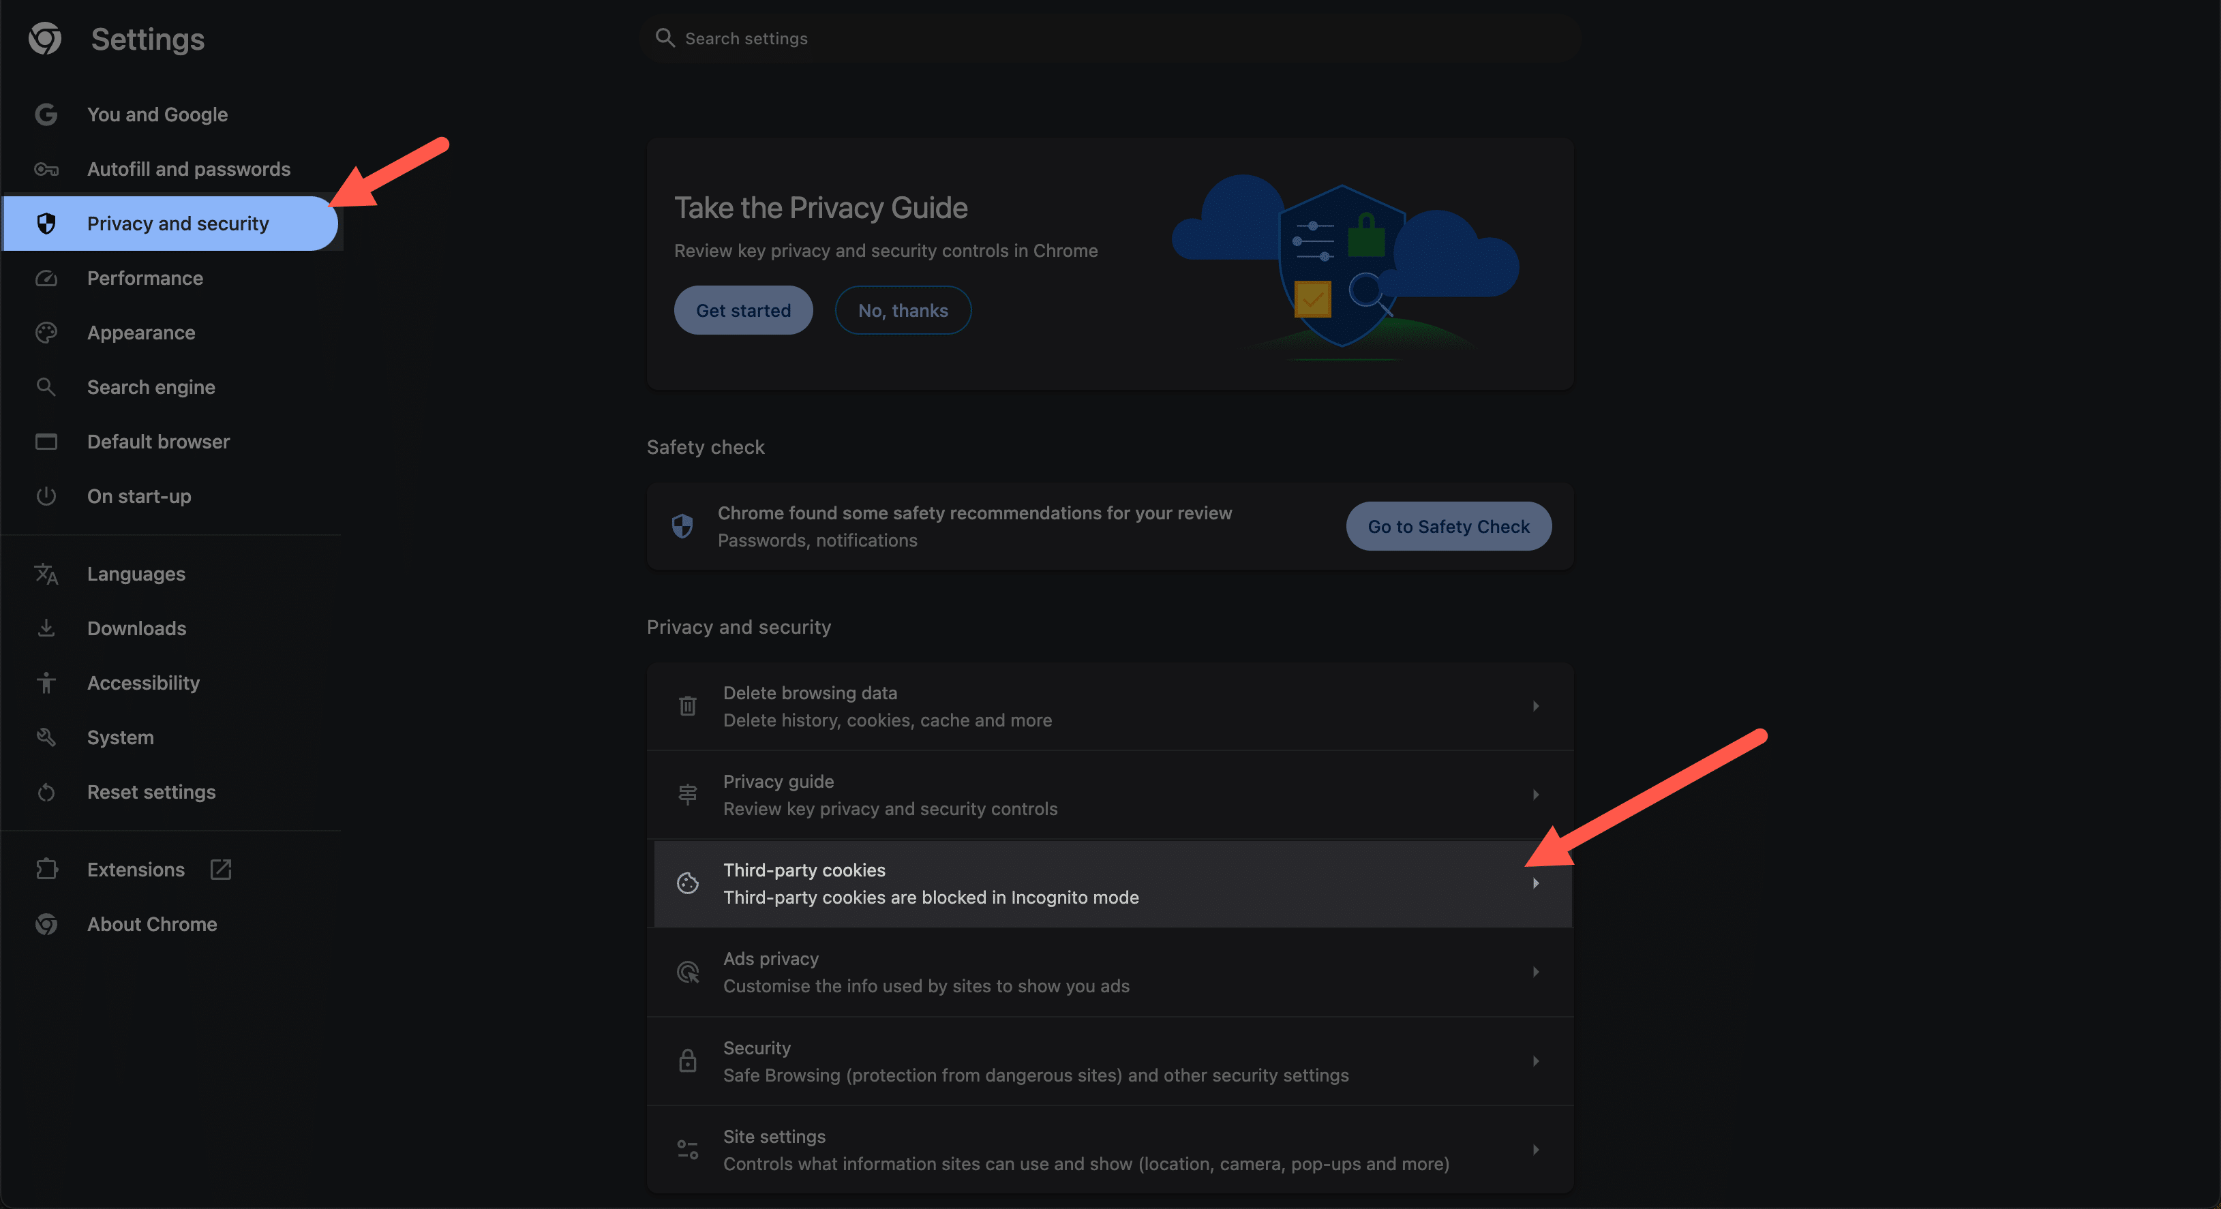
Task: Expand Delete browsing data row arrow
Action: coord(1536,706)
